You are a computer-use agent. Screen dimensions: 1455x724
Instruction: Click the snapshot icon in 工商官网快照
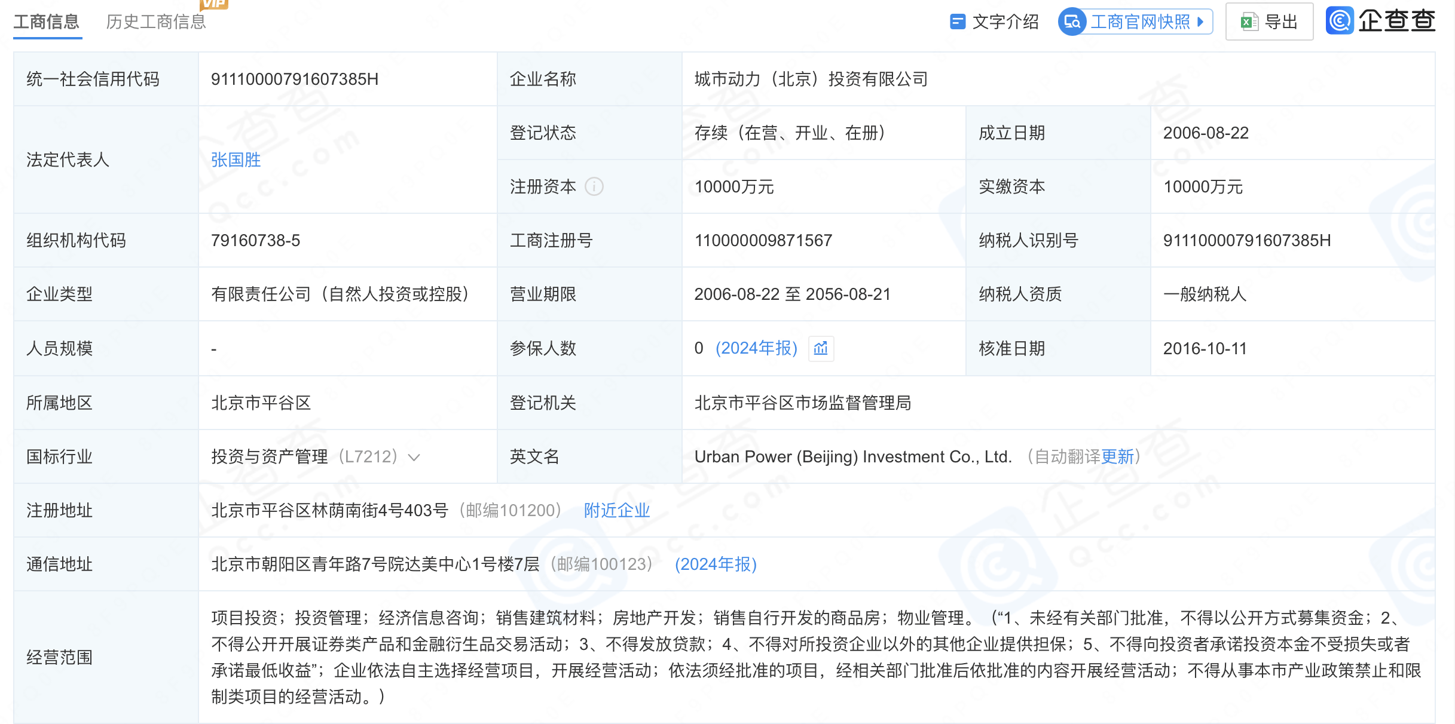(1071, 22)
